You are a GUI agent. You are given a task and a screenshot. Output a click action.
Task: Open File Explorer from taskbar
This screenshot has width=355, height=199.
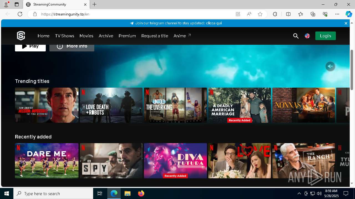pos(128,193)
